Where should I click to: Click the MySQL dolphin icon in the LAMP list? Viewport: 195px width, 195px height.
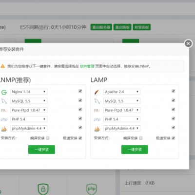(x=97, y=101)
